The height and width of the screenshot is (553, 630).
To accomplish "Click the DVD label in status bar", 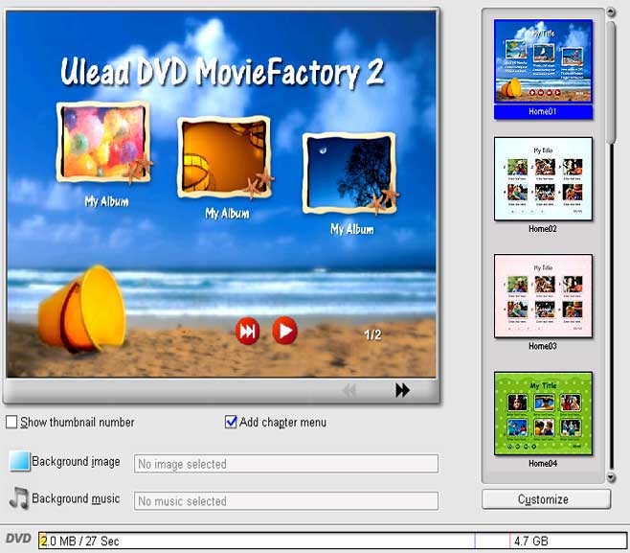I will [x=18, y=539].
